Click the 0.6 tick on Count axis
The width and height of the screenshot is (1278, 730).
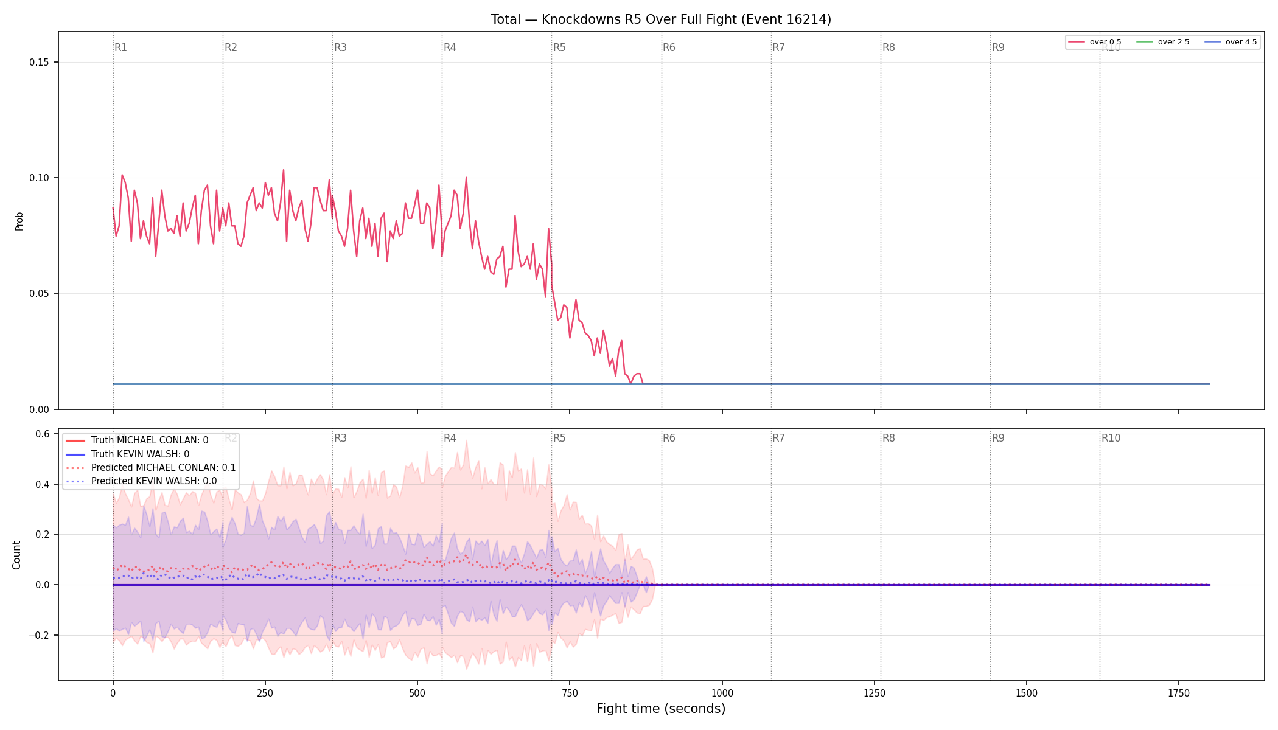[43, 434]
